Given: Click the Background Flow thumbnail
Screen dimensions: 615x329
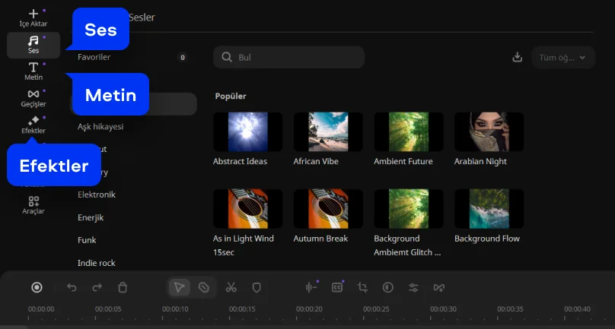Looking at the screenshot, I should click(489, 209).
